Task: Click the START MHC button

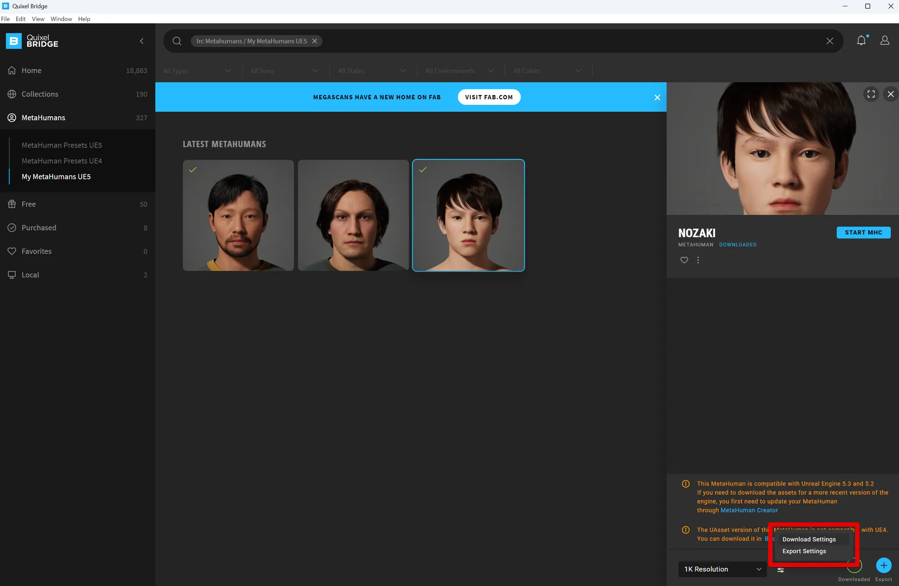Action: 863,232
